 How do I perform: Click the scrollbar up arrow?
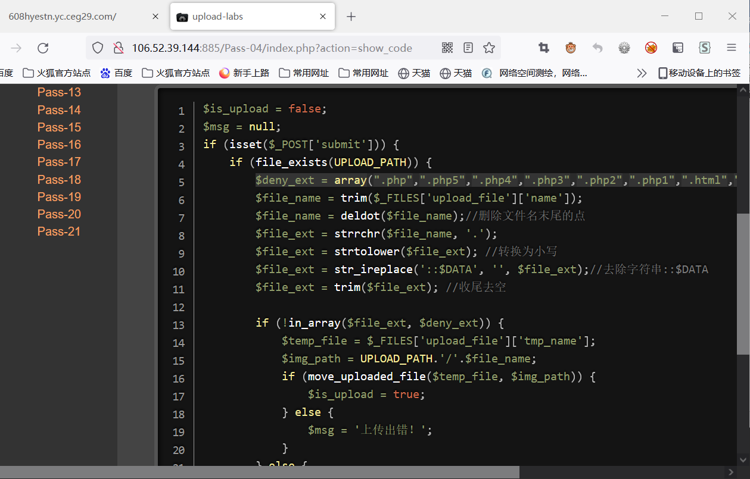click(743, 90)
